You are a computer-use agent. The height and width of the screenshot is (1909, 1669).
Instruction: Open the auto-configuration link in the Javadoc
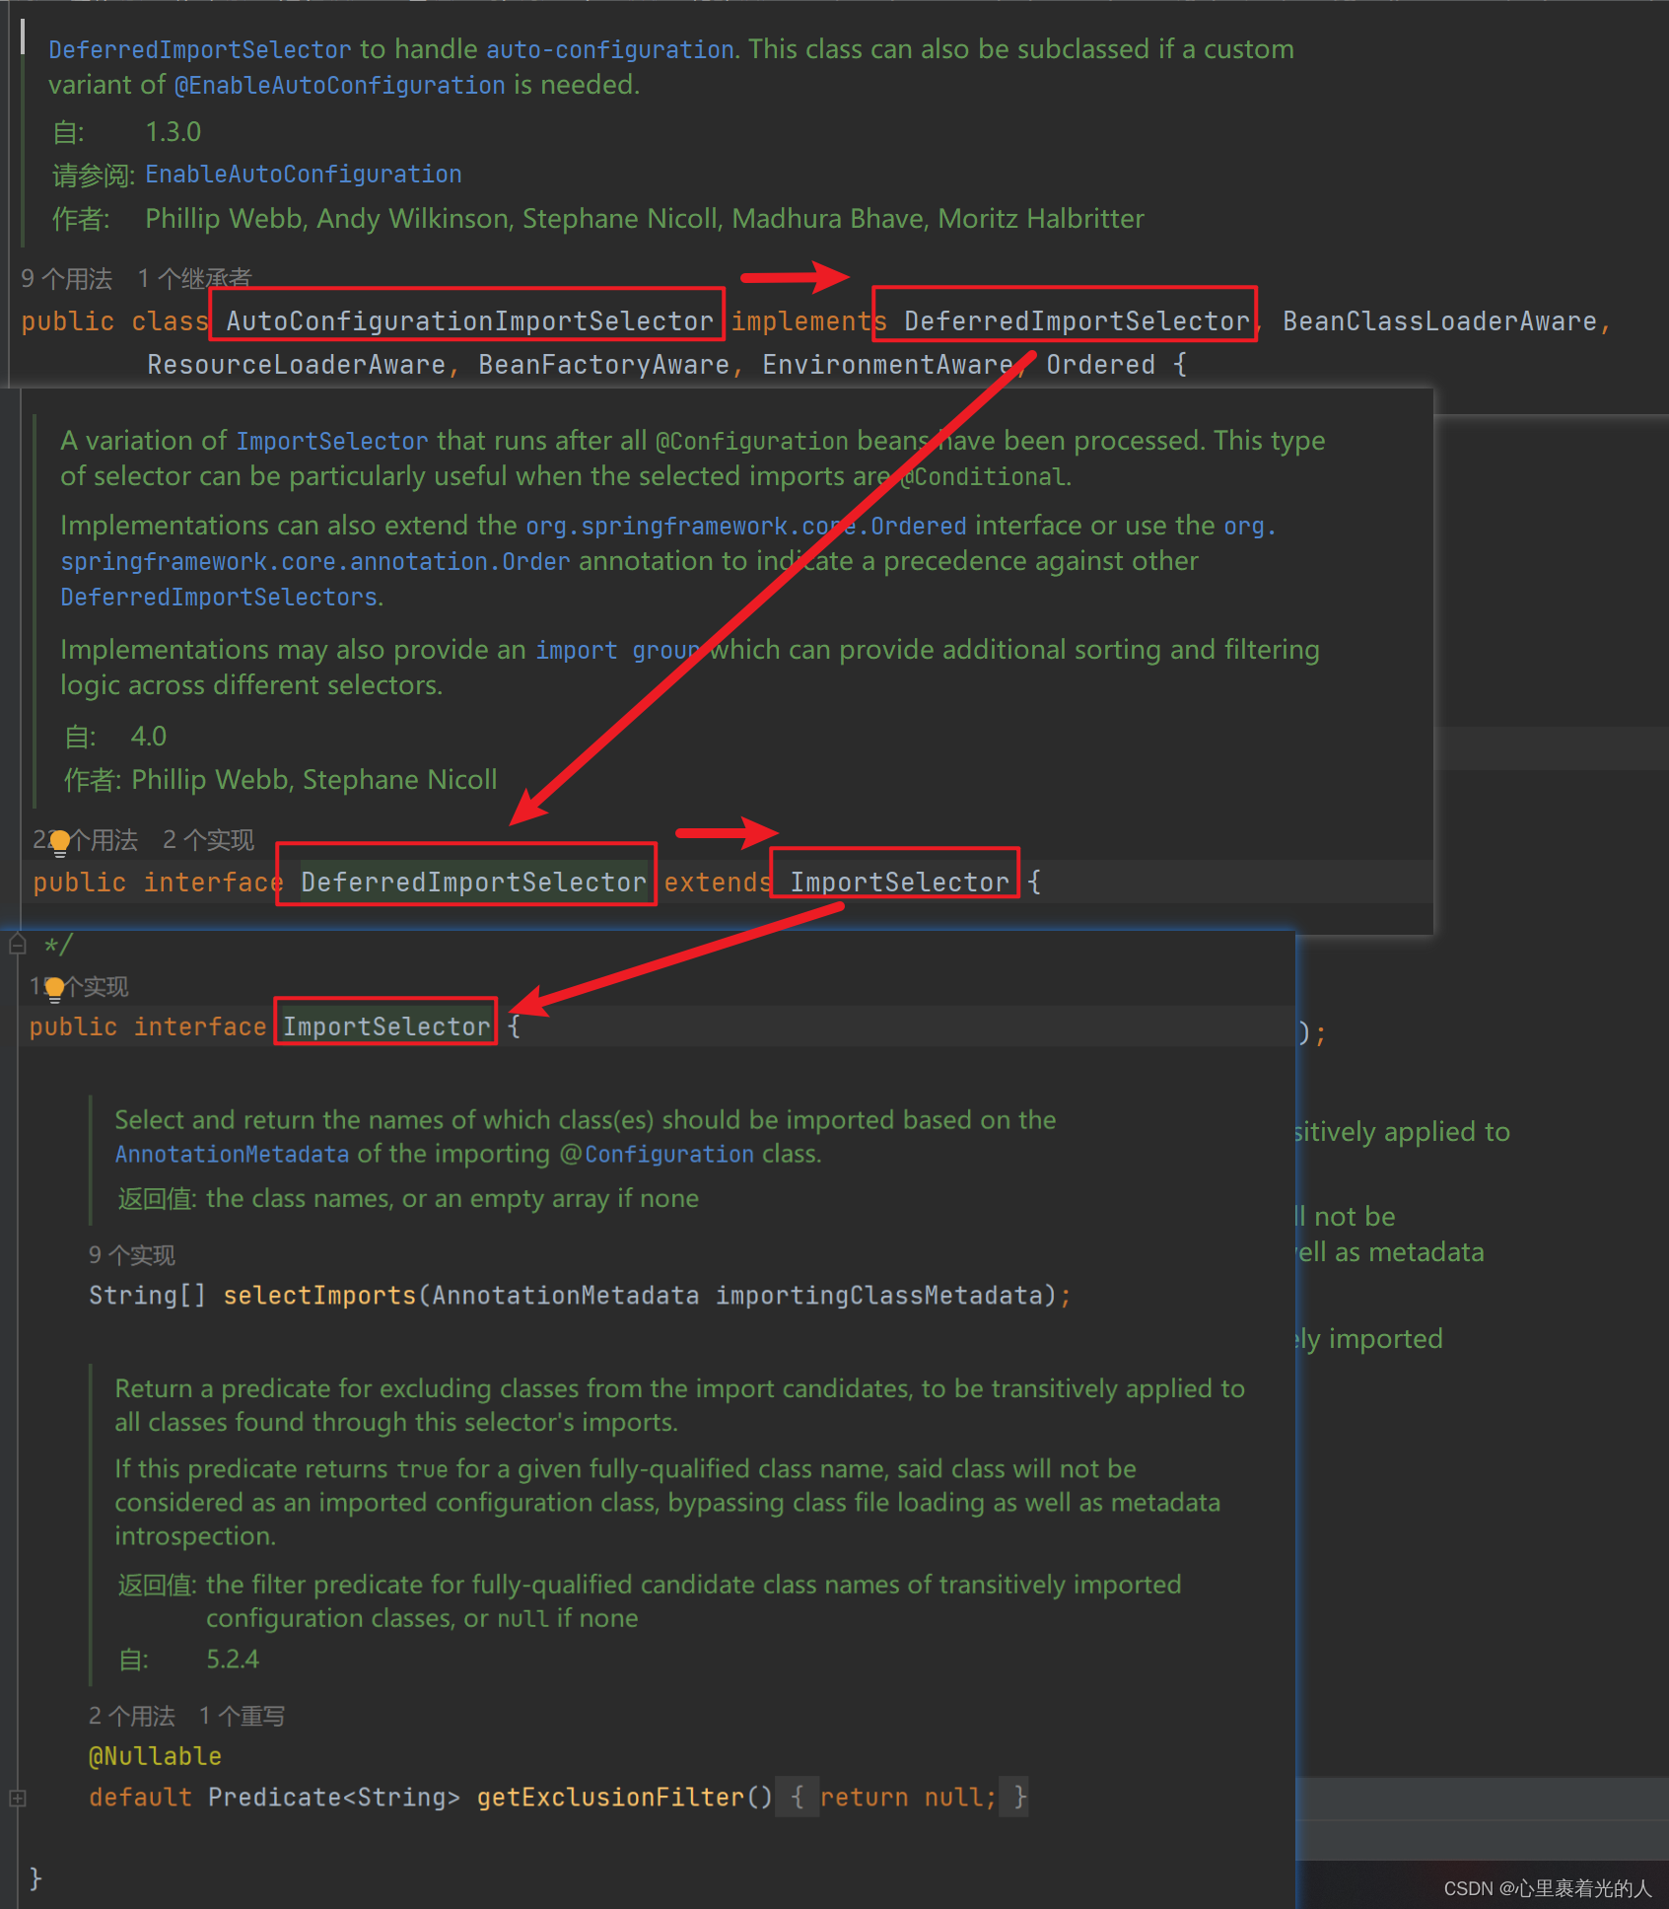click(x=610, y=49)
